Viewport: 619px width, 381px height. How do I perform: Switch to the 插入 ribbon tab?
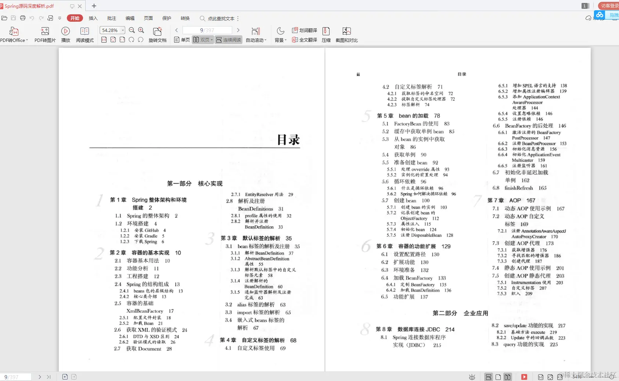[x=93, y=18]
